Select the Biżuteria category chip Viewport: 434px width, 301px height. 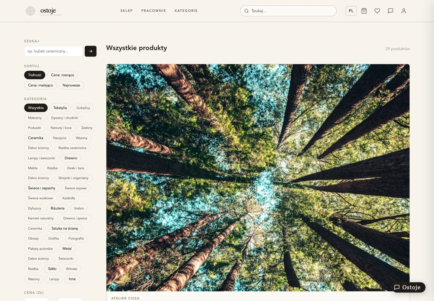tap(58, 208)
